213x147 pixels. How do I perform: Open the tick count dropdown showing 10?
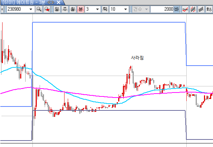[125, 9]
